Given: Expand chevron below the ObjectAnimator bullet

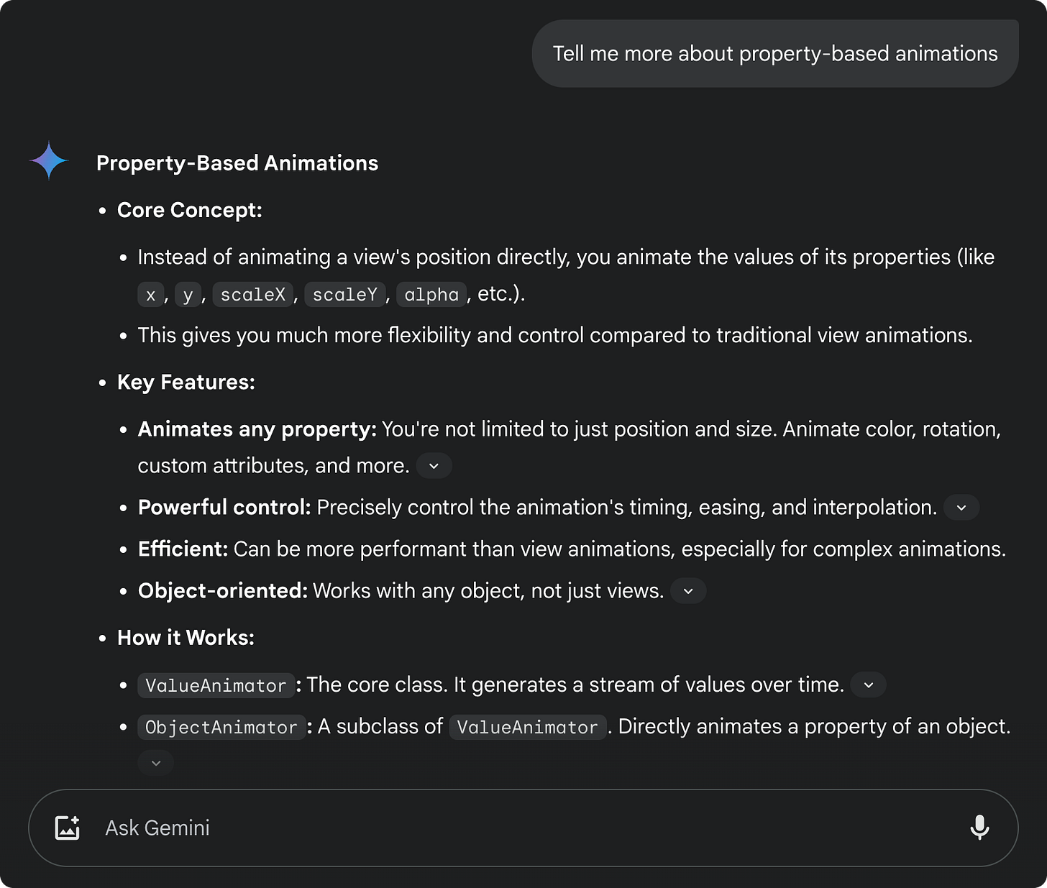Looking at the screenshot, I should [156, 763].
